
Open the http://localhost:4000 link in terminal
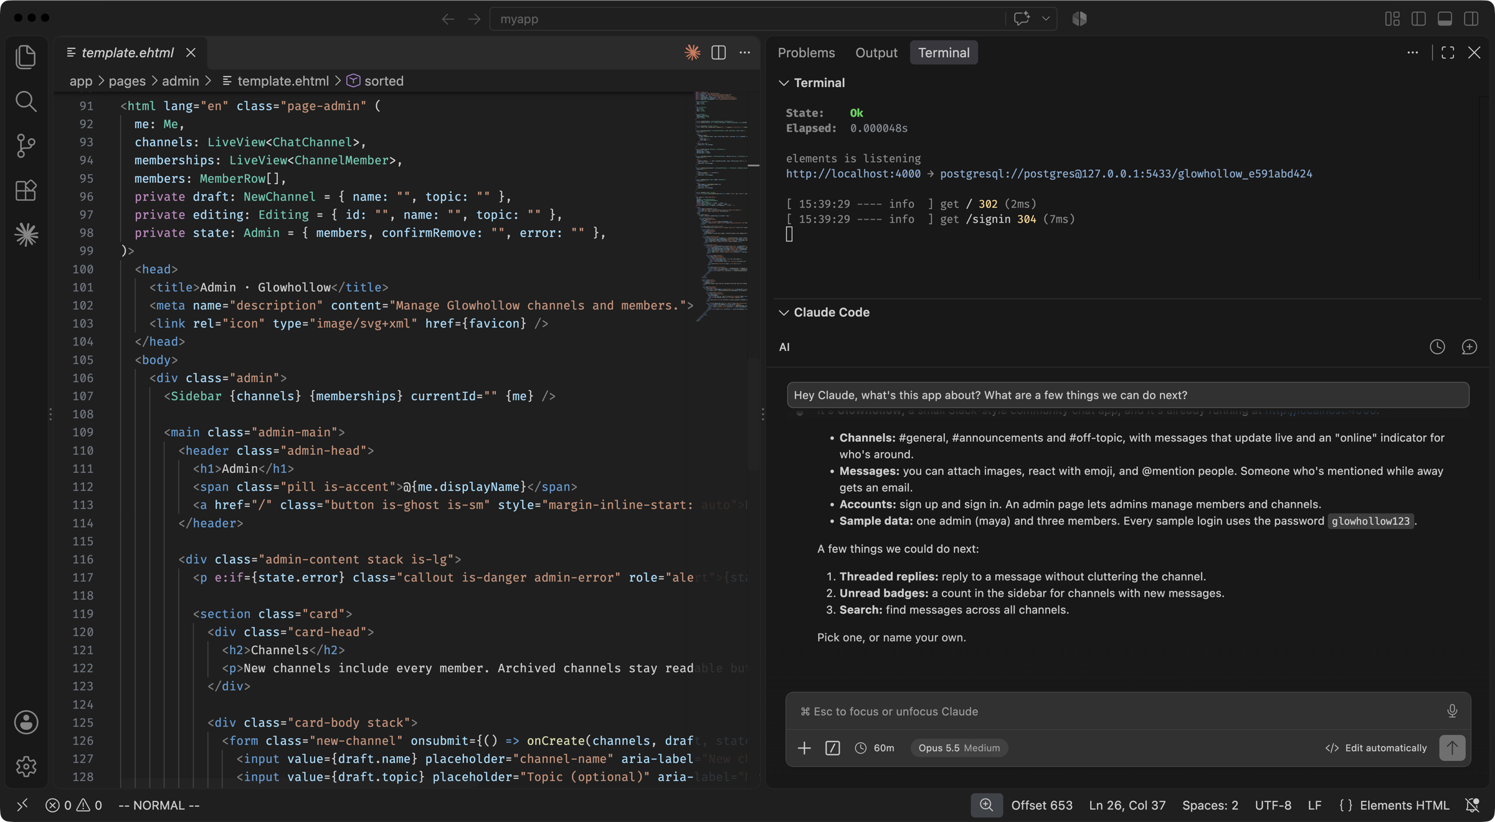click(x=853, y=174)
